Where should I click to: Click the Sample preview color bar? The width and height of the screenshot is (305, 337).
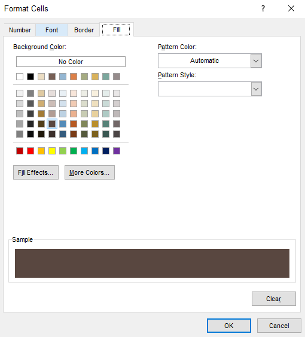pos(152,263)
